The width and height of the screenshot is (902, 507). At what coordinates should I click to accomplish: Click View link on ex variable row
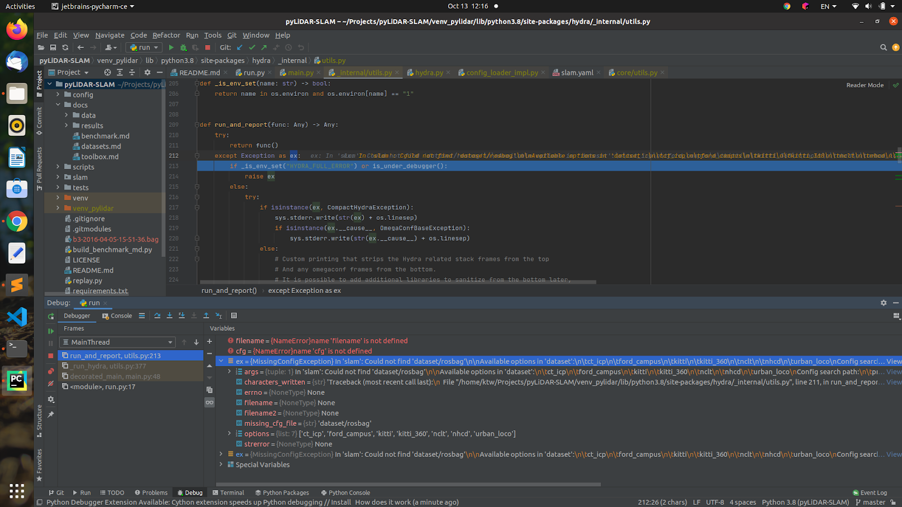coord(894,362)
